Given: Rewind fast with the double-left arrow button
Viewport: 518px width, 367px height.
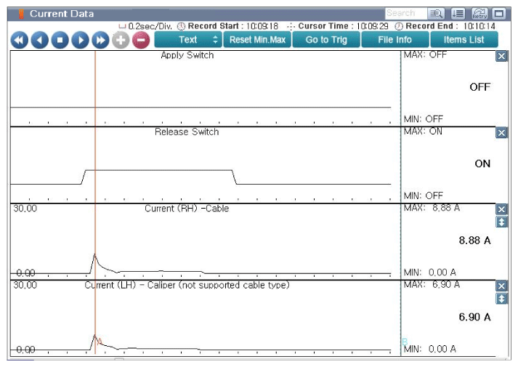Looking at the screenshot, I should 20,40.
